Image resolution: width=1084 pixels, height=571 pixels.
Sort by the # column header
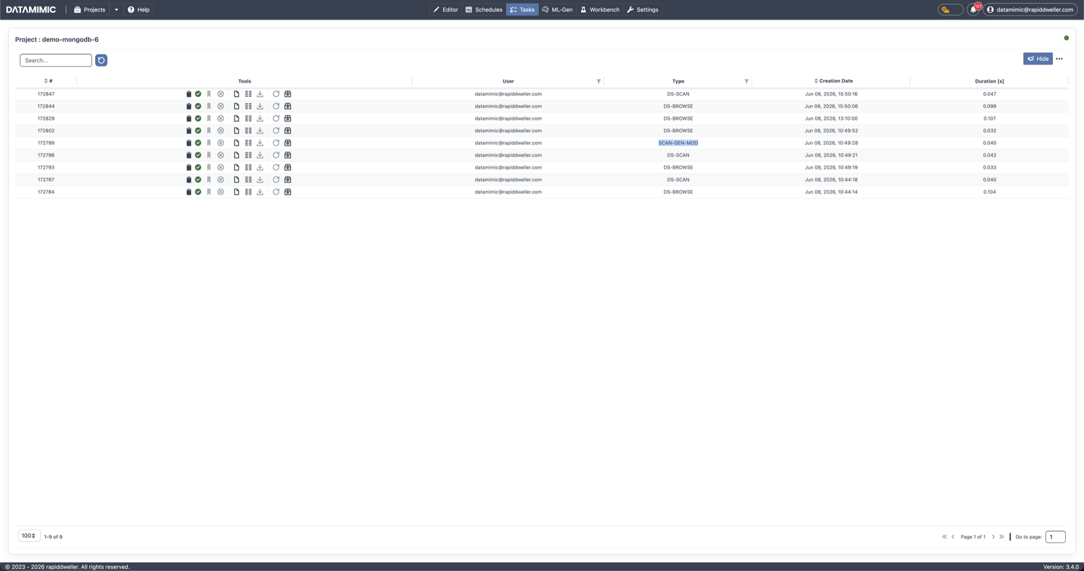(48, 81)
